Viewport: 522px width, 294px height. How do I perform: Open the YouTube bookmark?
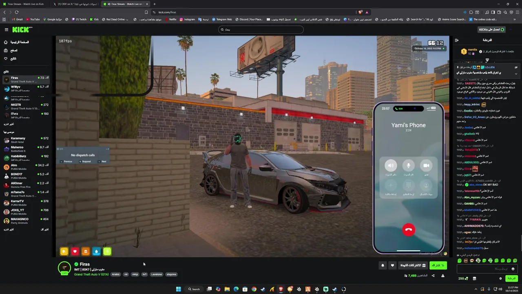(x=32, y=19)
